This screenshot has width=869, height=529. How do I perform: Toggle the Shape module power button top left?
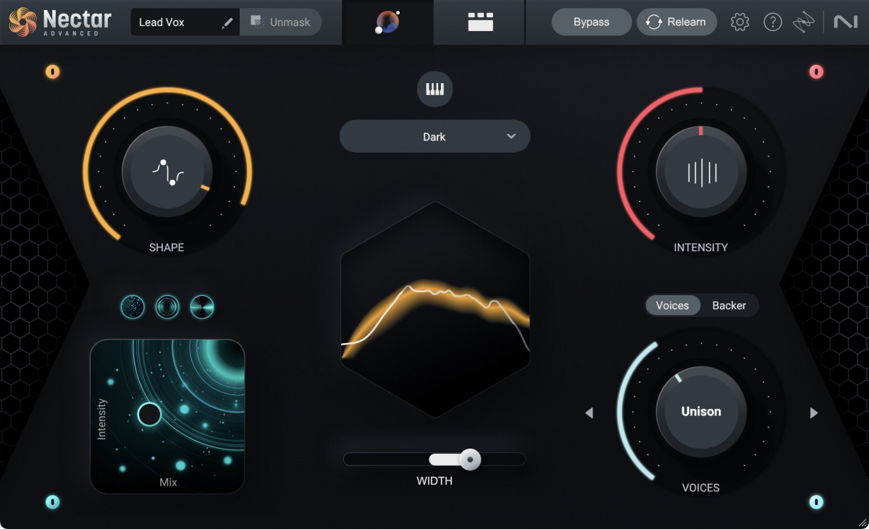(53, 72)
